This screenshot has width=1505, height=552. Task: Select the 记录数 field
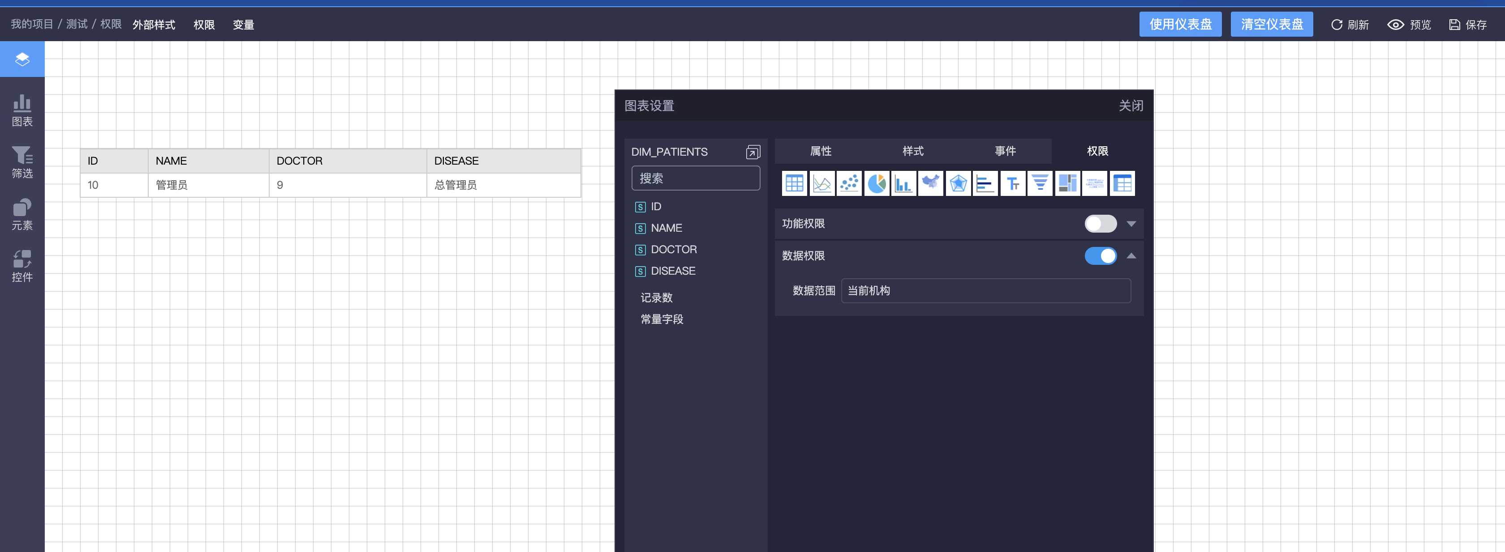click(657, 297)
